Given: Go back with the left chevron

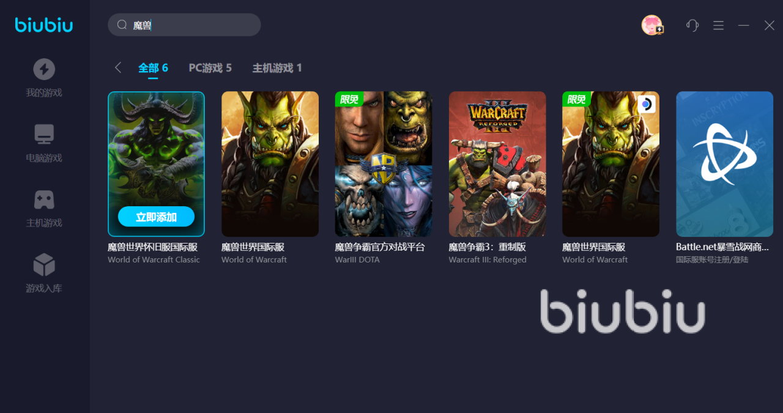Looking at the screenshot, I should (118, 67).
